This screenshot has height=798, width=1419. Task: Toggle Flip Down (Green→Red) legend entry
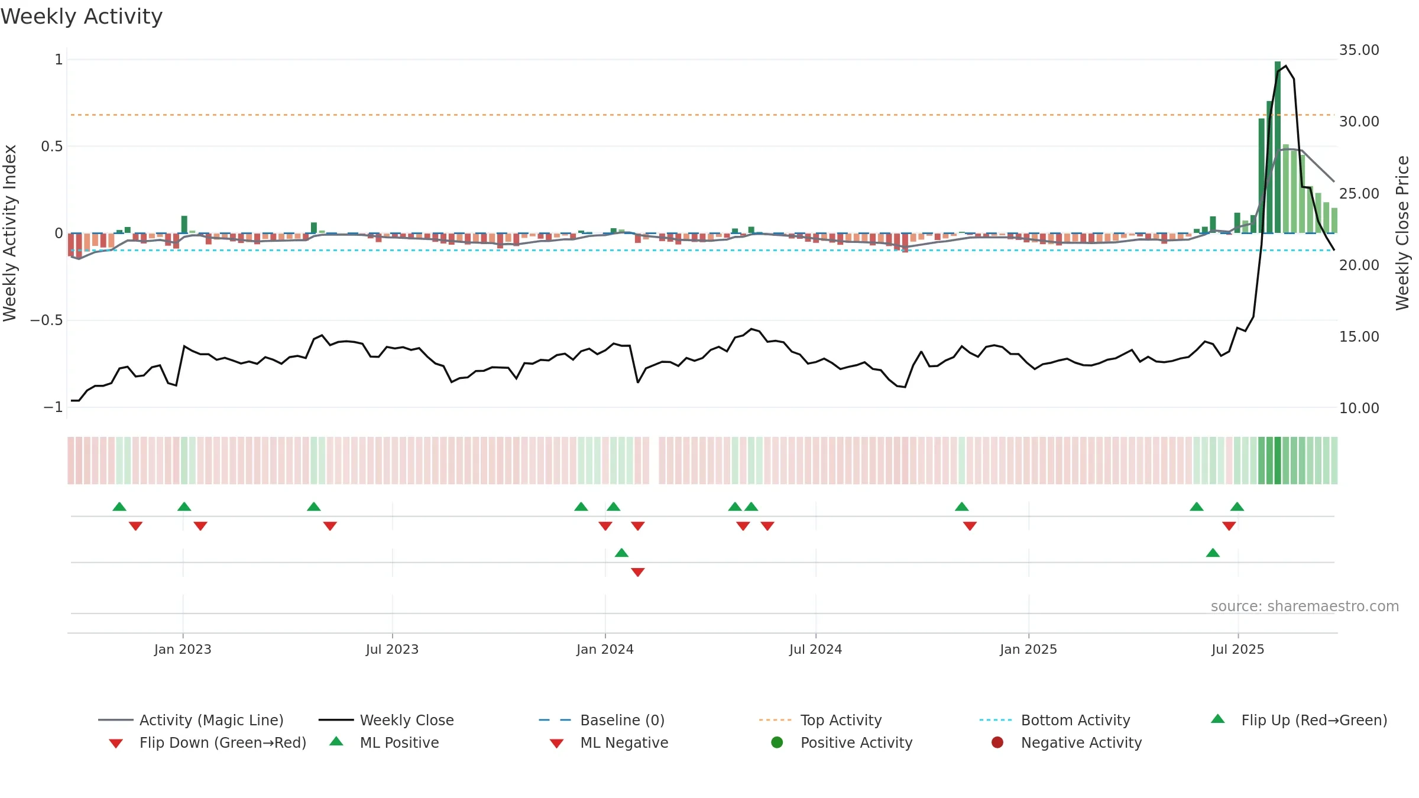[x=208, y=742]
